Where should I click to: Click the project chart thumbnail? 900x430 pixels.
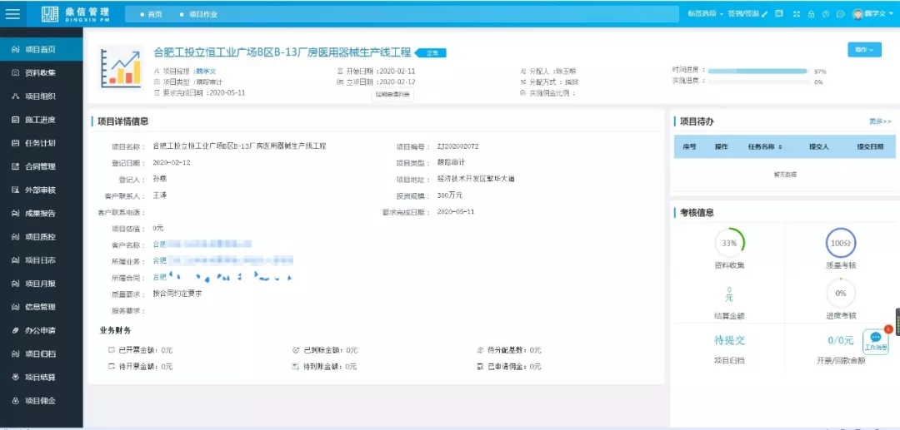(120, 68)
